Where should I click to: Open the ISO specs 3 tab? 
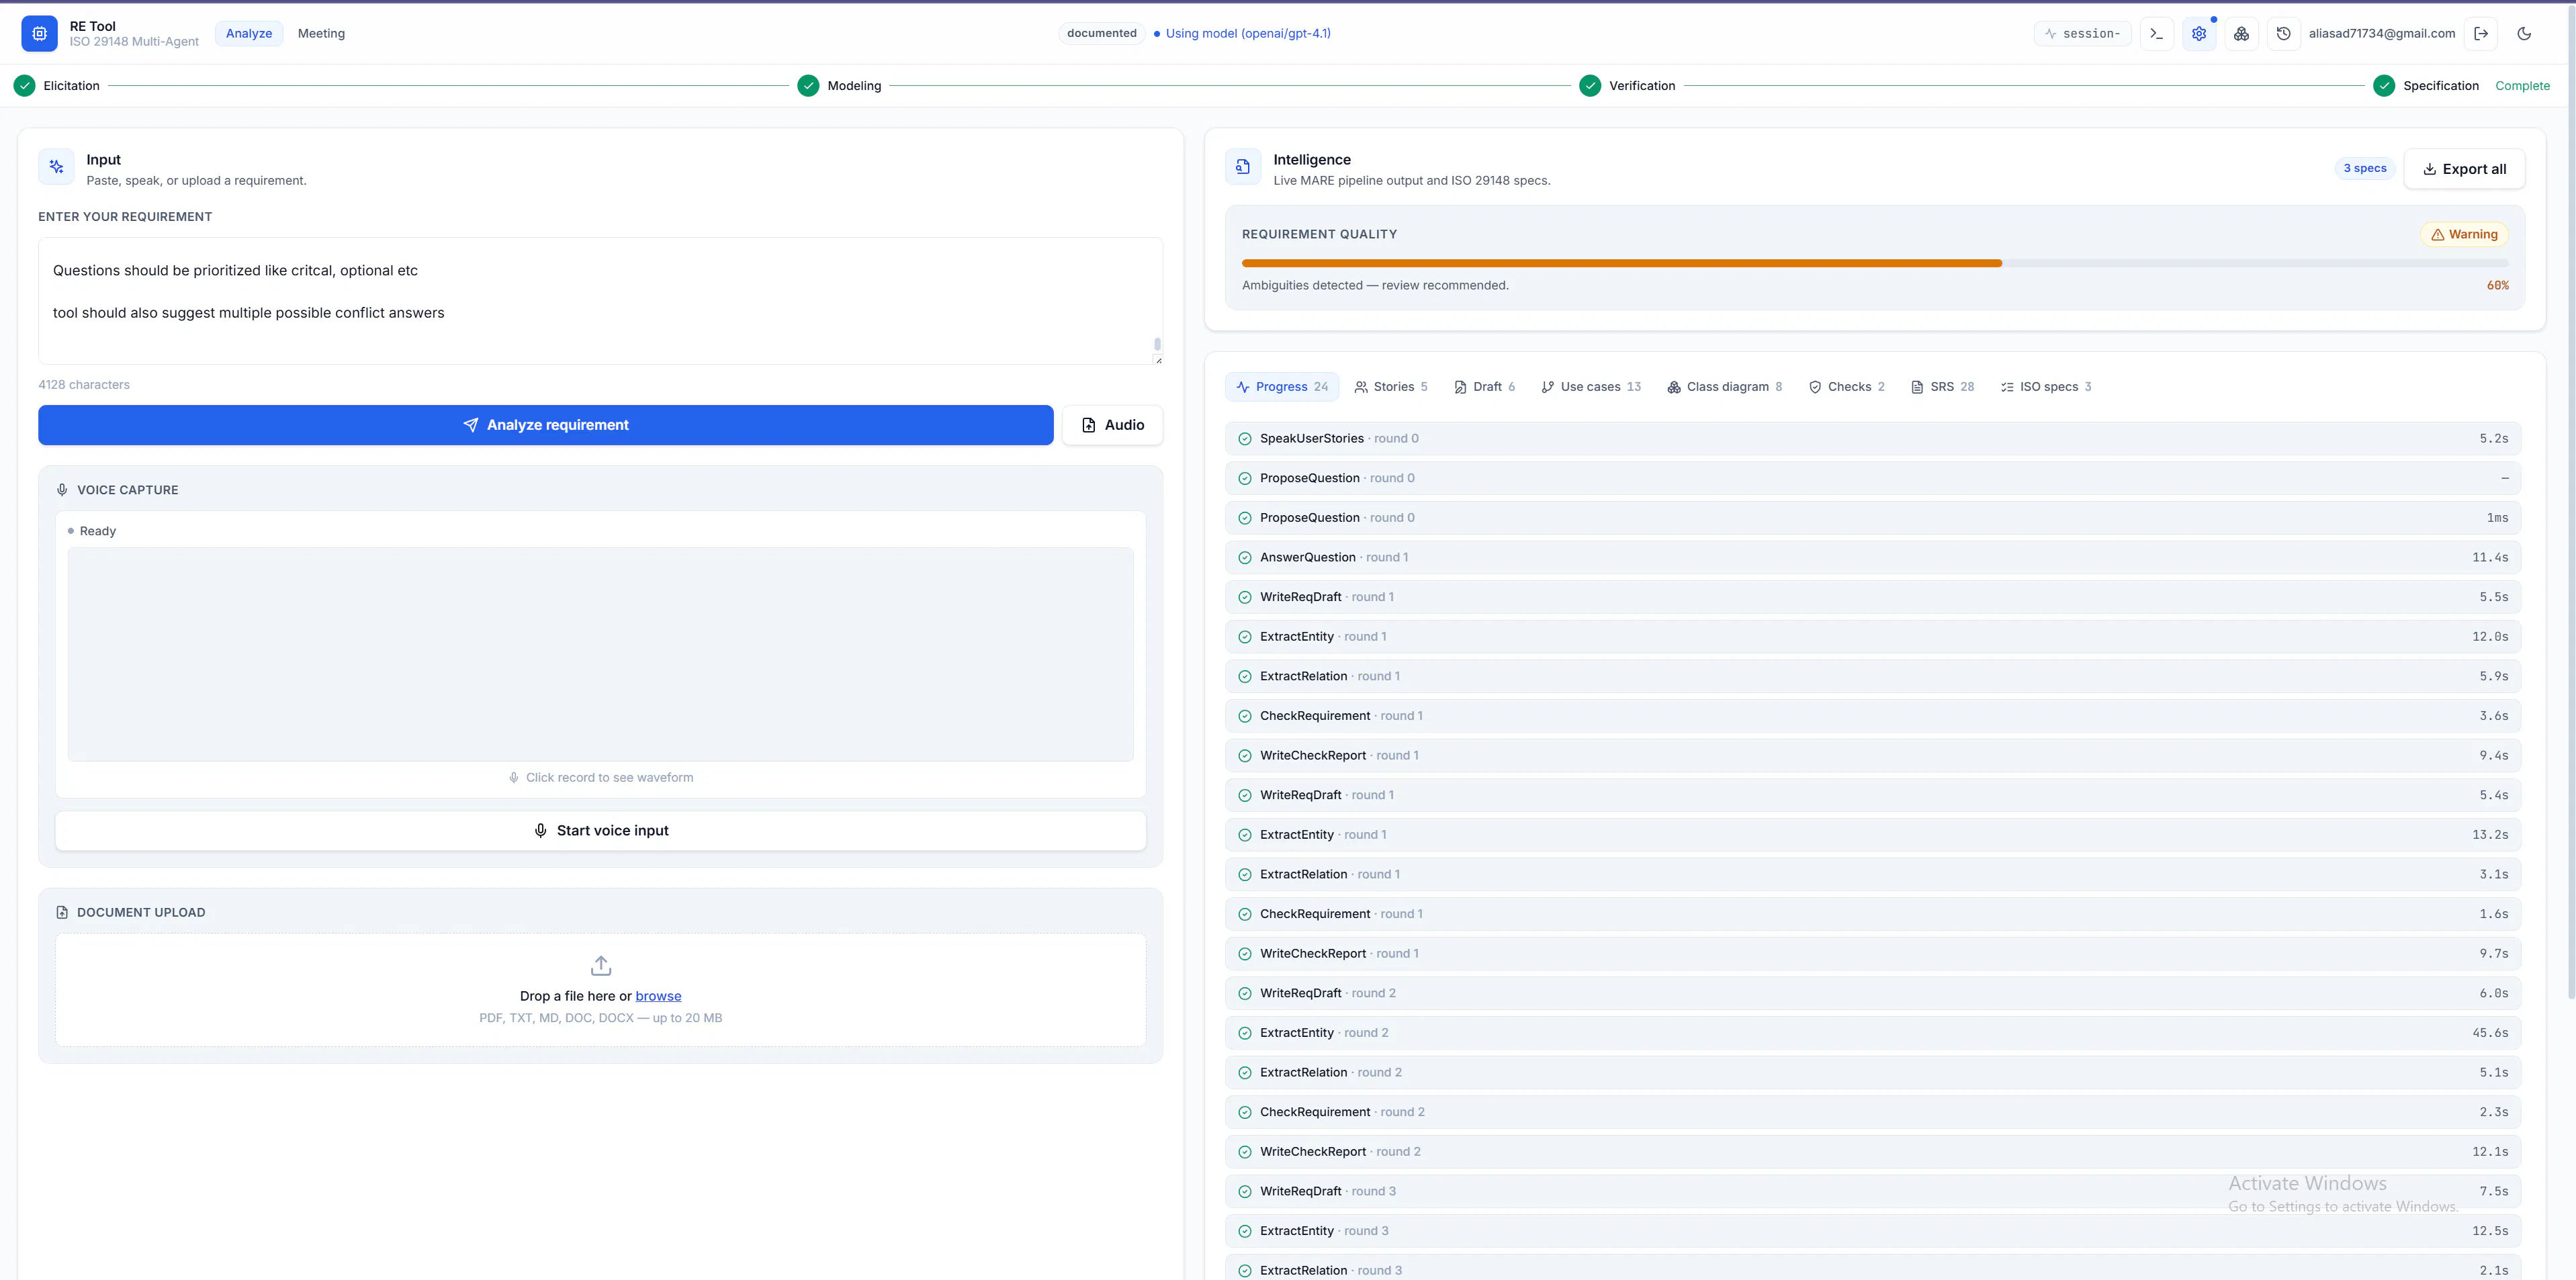2046,387
